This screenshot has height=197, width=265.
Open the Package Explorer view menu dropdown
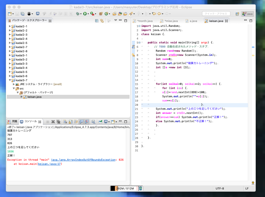115,20
